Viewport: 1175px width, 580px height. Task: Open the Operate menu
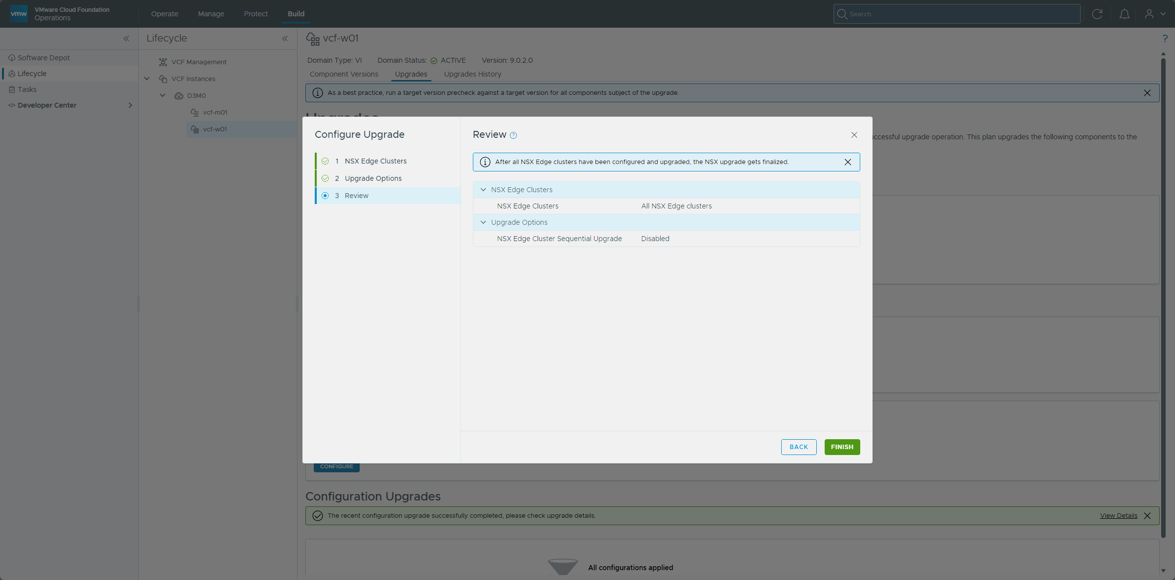pos(165,14)
